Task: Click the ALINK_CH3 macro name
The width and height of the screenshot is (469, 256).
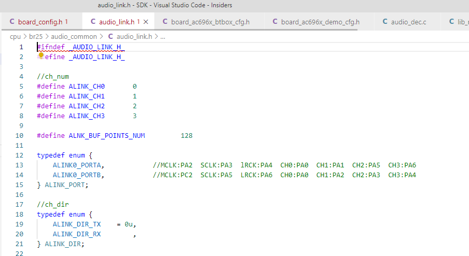Action: click(87, 116)
